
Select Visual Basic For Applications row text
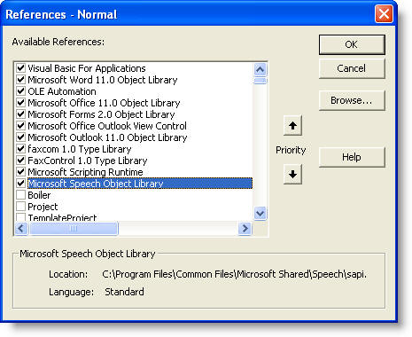coord(87,68)
